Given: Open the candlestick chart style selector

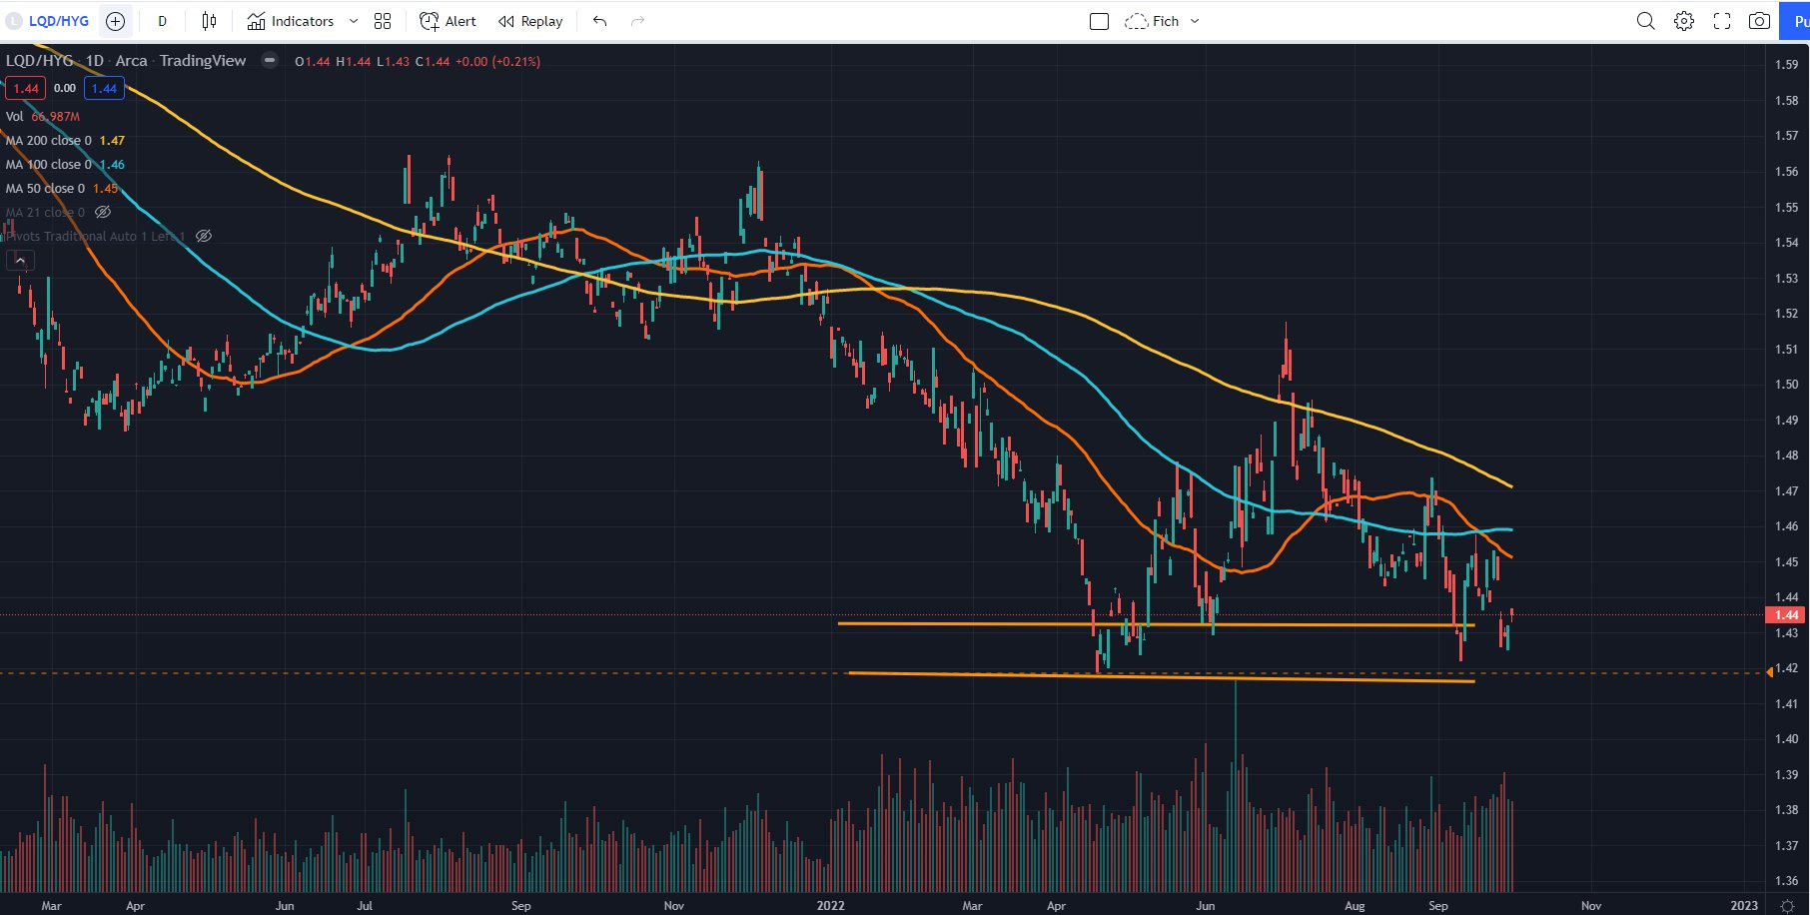Looking at the screenshot, I should [209, 21].
